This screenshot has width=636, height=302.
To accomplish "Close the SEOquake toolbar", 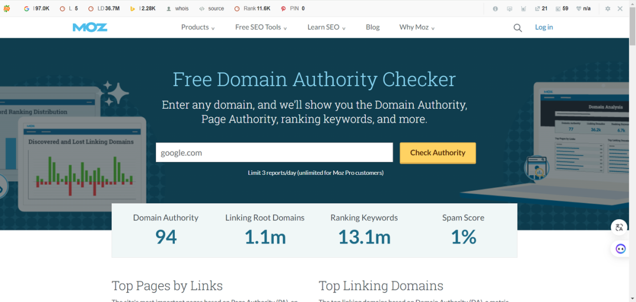I will pos(620,8).
